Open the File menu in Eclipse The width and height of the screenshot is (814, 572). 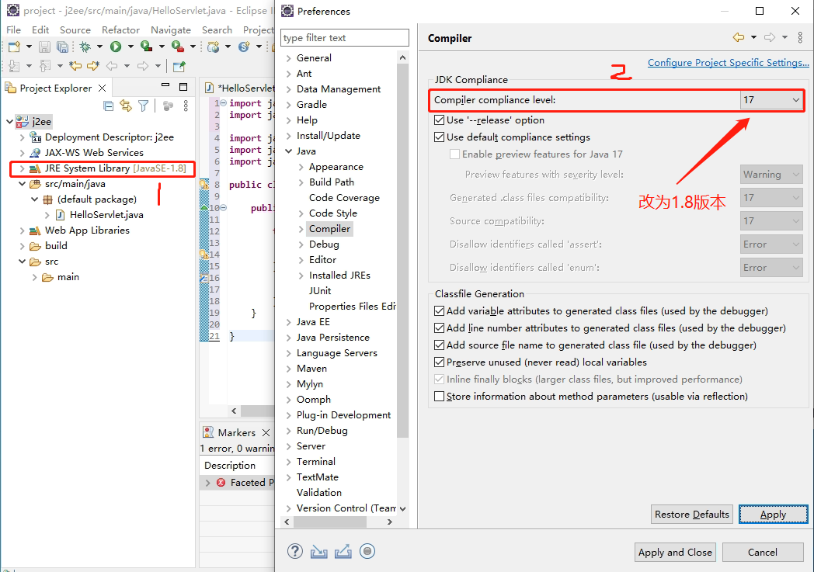(13, 30)
